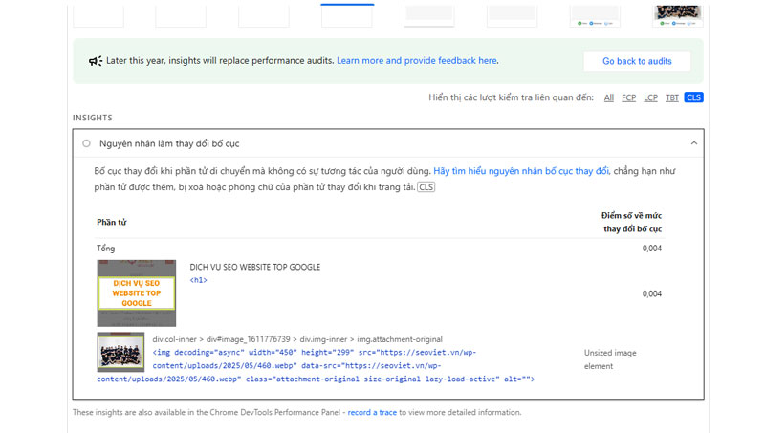Screen dimensions: 765x433
Task: Select the last filmstrip frame thumbnail
Action: click(x=678, y=15)
